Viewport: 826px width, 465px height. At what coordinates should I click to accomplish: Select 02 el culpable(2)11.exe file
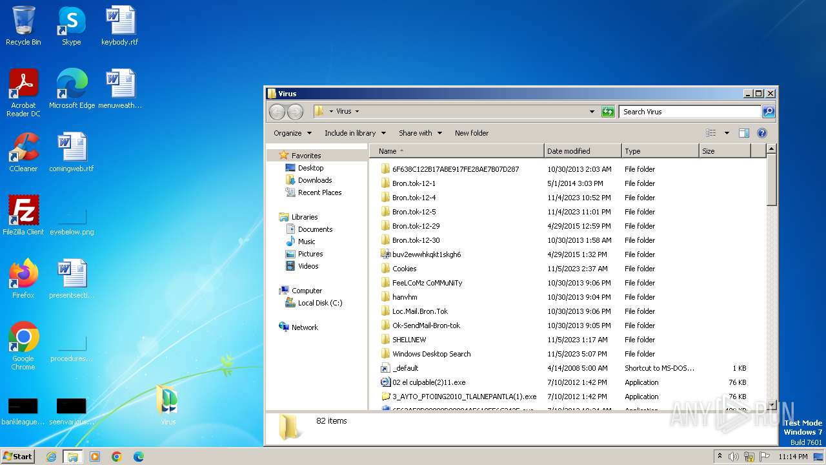(428, 382)
